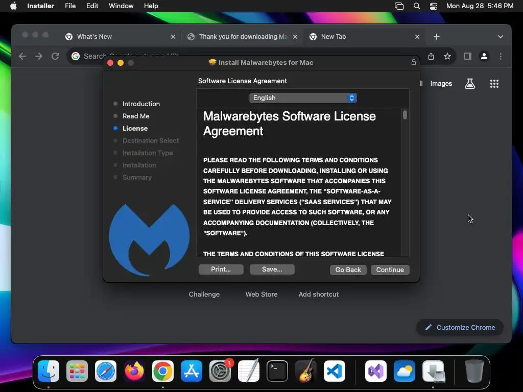Image resolution: width=523 pixels, height=392 pixels.
Task: Open the Apple menu
Action: 13,6
